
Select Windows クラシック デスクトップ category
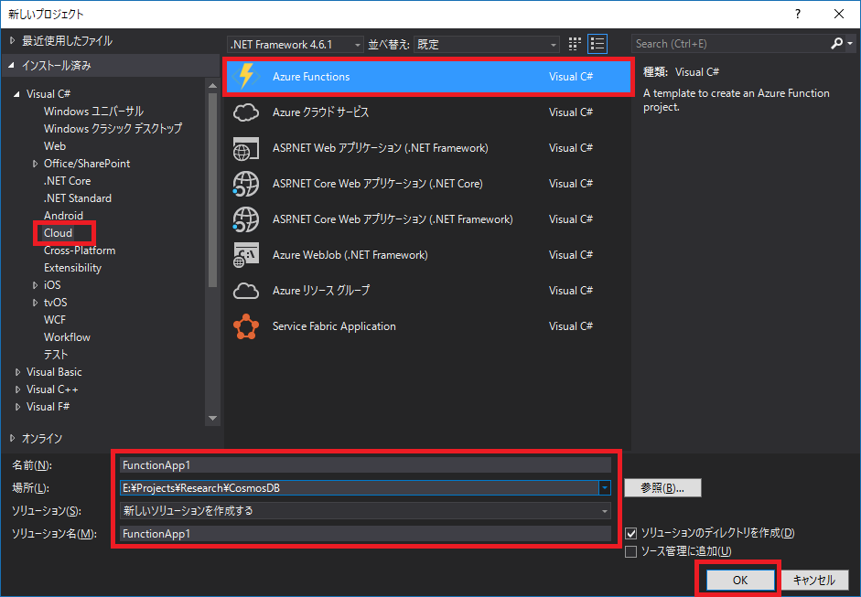pos(113,129)
